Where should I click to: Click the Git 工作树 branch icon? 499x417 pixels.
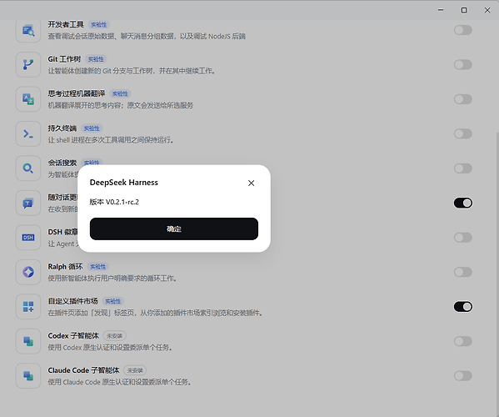pyautogui.click(x=28, y=65)
